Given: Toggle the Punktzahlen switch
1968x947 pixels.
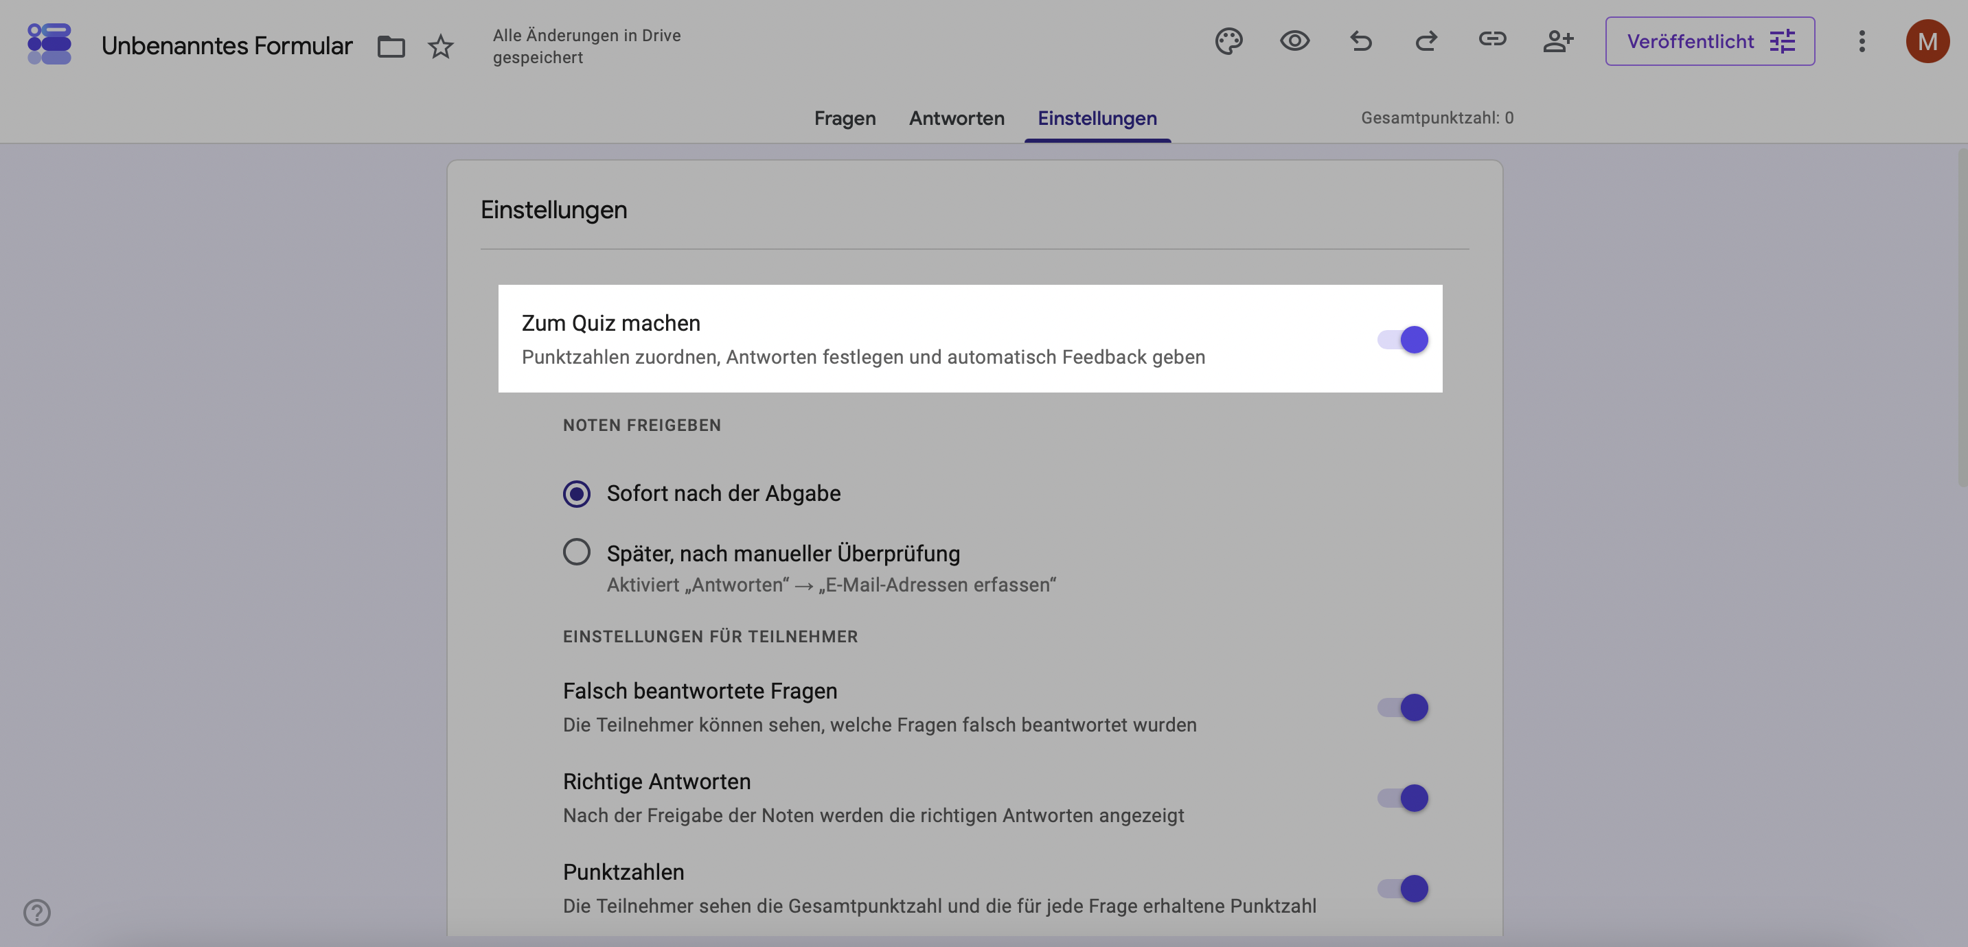Looking at the screenshot, I should (x=1403, y=888).
